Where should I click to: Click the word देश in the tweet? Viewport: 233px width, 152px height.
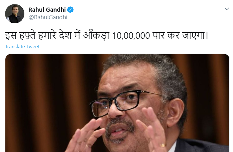tap(66, 36)
